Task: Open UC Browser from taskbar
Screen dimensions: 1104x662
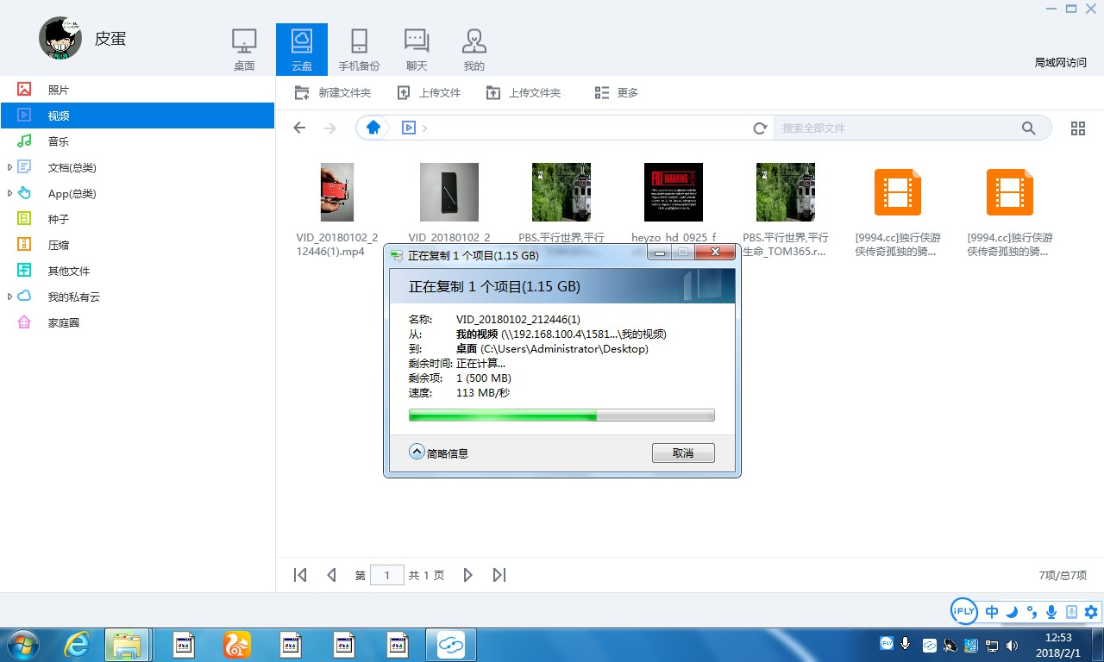Action: (237, 645)
